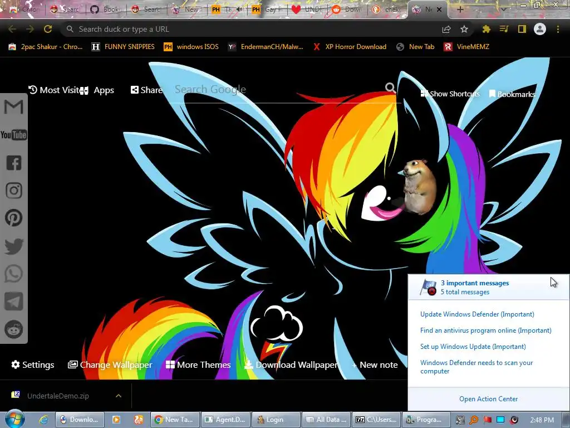Open the Windows Start orb
Image resolution: width=570 pixels, height=428 pixels.
point(14,419)
